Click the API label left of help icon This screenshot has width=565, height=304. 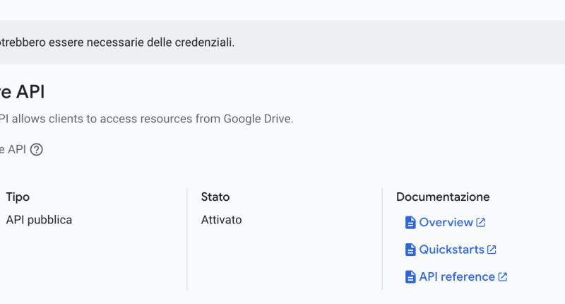(x=13, y=150)
